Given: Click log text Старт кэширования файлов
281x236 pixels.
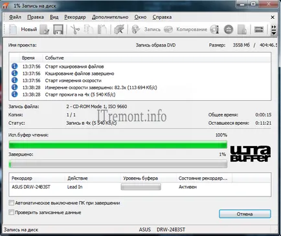Looking at the screenshot, I should [74, 67].
